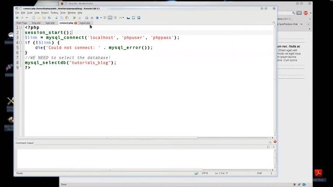
Task: Click the command output horizontal scrollbar
Action: click(144, 170)
